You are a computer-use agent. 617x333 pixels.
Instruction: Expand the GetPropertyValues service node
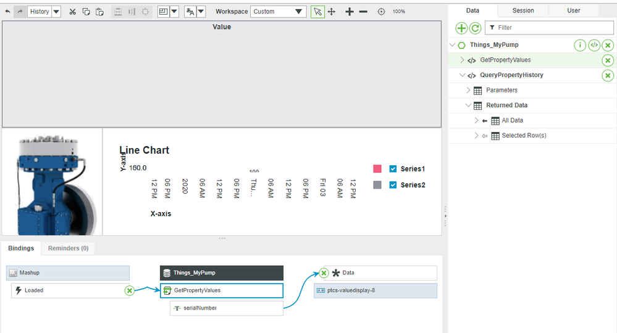(x=463, y=60)
